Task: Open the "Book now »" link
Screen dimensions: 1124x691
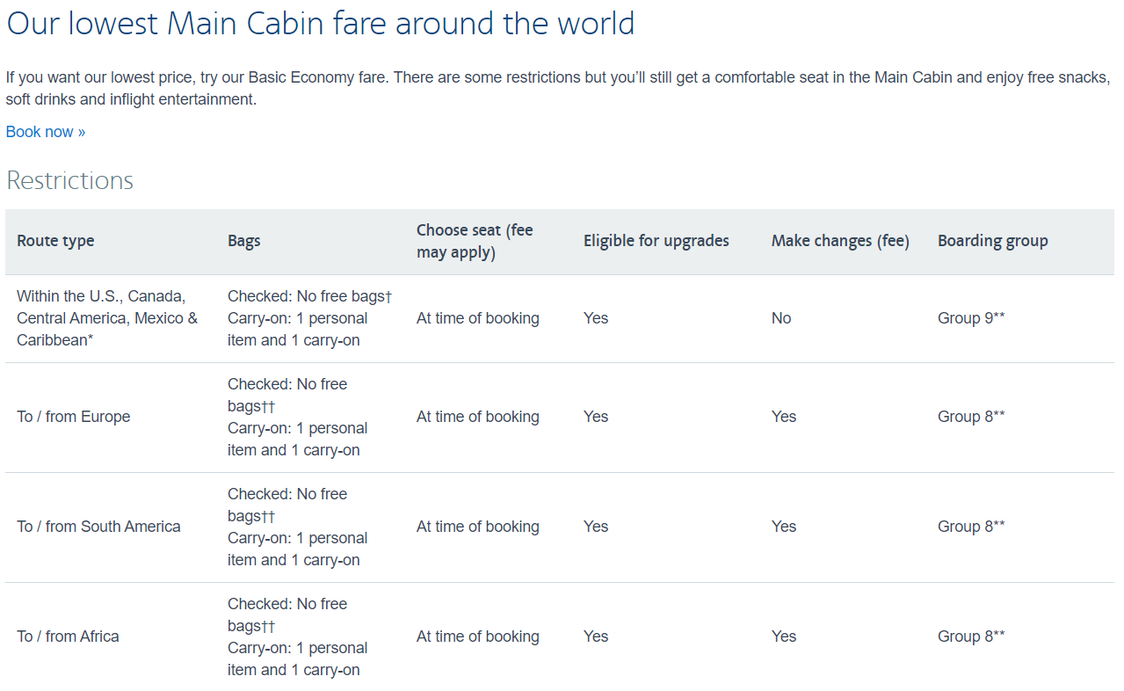Action: 46,132
